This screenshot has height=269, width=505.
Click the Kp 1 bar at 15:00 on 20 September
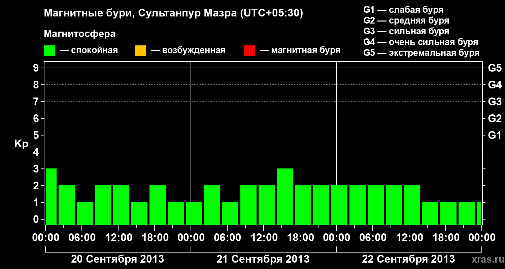coord(139,213)
